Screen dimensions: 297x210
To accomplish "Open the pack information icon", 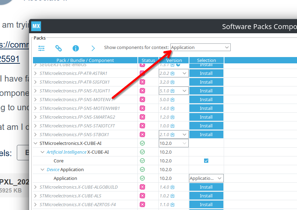I will click(x=76, y=48).
